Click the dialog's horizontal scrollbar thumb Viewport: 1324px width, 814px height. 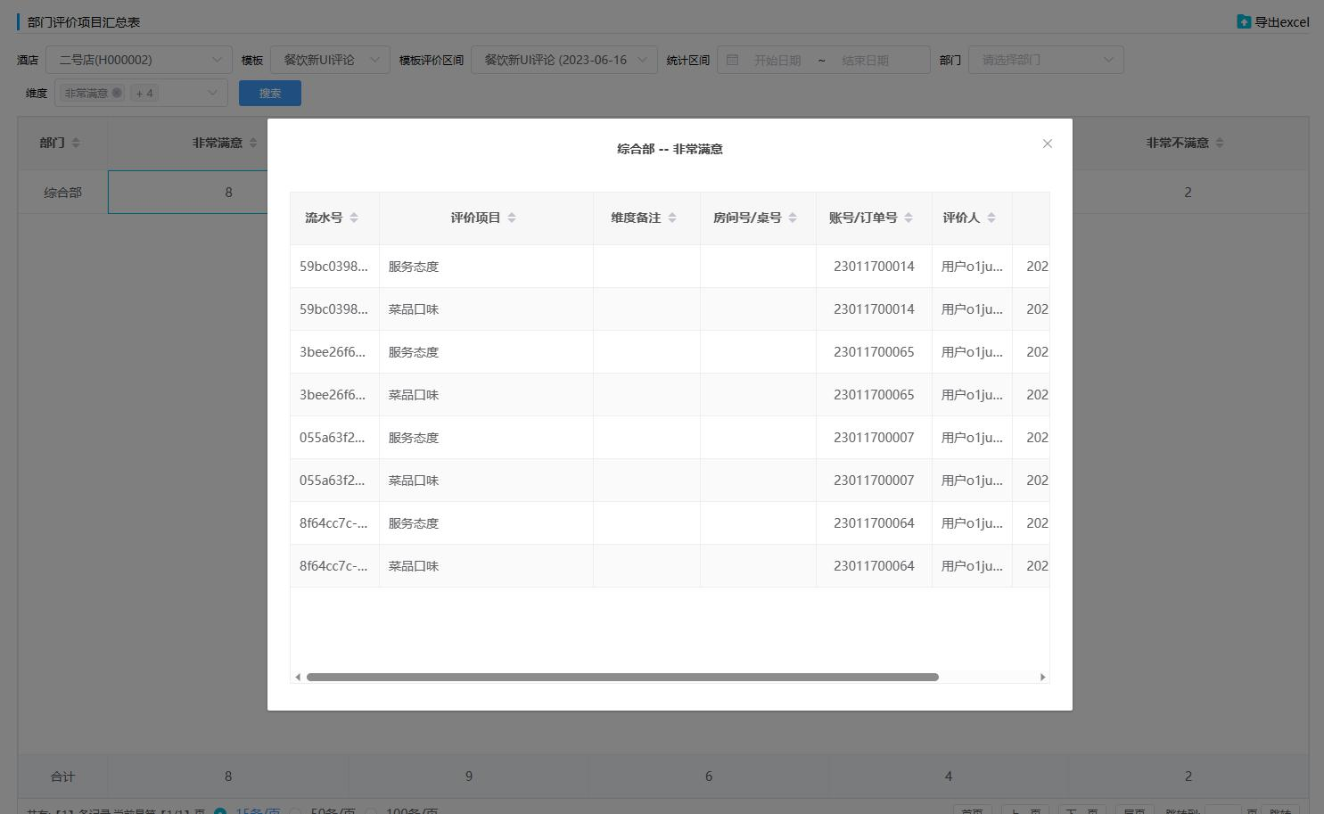click(622, 678)
